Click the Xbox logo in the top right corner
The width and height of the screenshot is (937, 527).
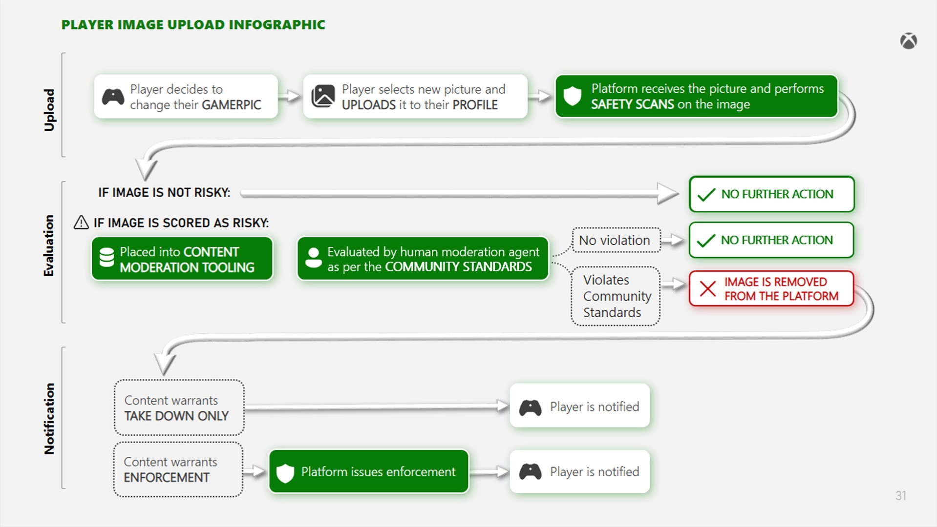(910, 41)
